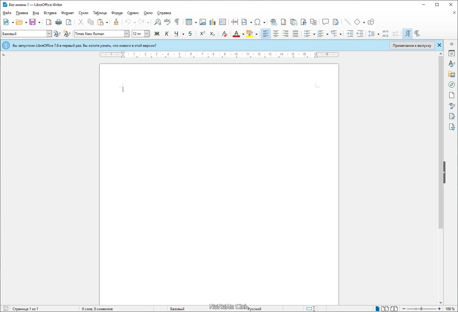Toggle bold Ж formatting
Image resolution: width=458 pixels, height=312 pixels.
tap(157, 34)
